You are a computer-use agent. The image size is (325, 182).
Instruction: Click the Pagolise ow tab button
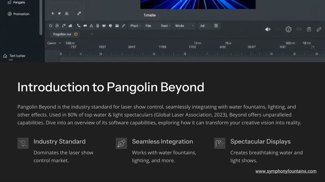65,34
